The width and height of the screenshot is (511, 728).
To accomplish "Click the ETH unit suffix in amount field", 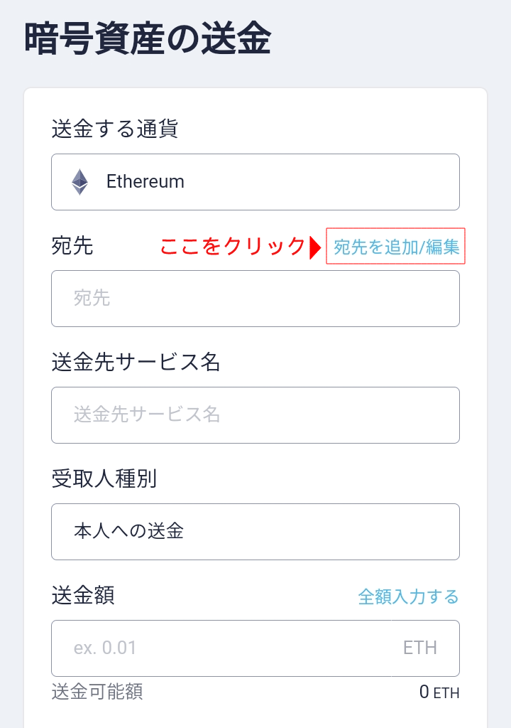I will click(420, 648).
